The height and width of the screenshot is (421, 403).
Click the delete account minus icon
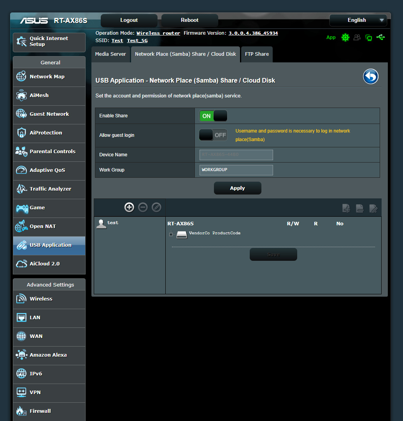143,207
